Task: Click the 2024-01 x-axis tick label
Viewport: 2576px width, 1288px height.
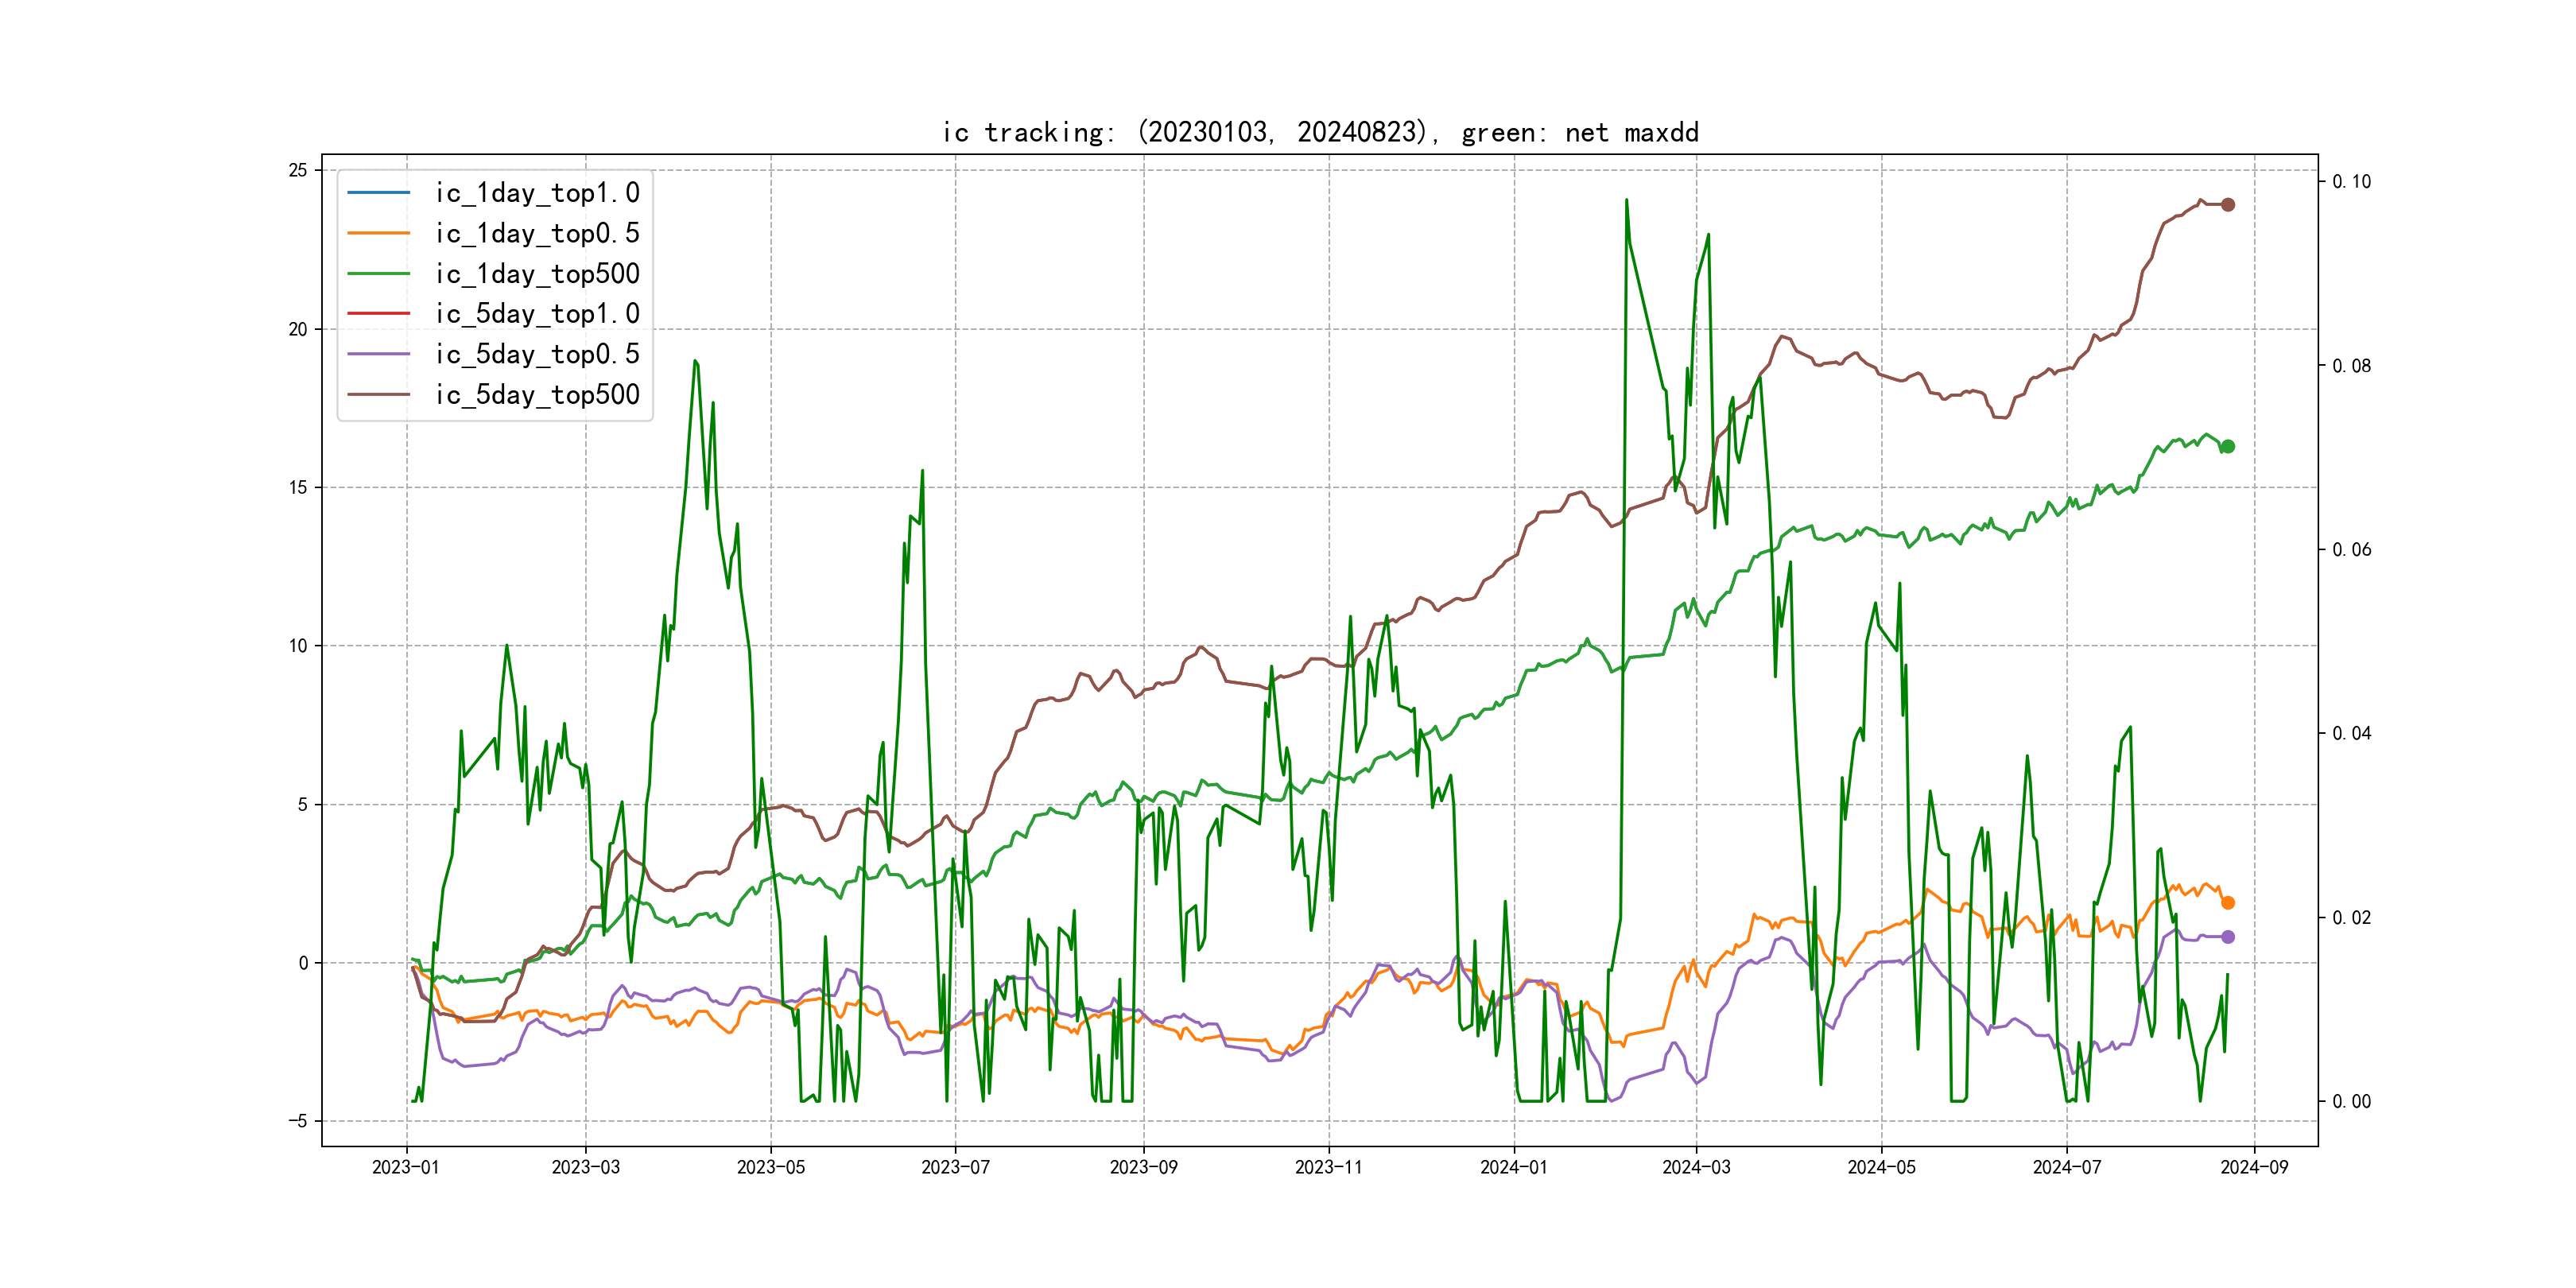Action: click(1513, 1167)
